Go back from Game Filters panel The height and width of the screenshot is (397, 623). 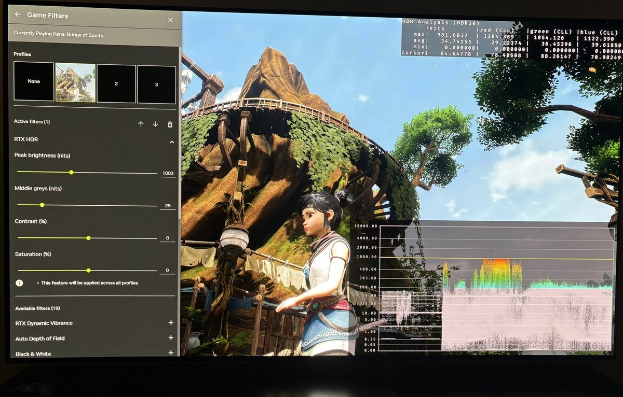tap(18, 15)
